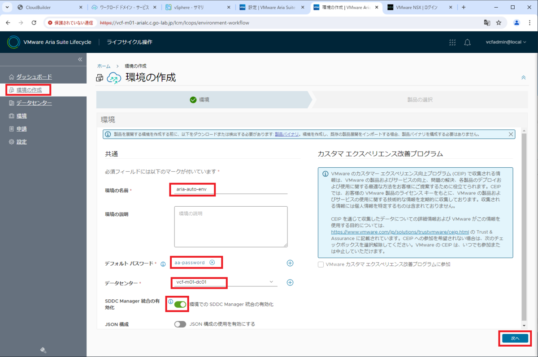
Task: Collapse the page header with double-up chevron
Action: pyautogui.click(x=523, y=78)
